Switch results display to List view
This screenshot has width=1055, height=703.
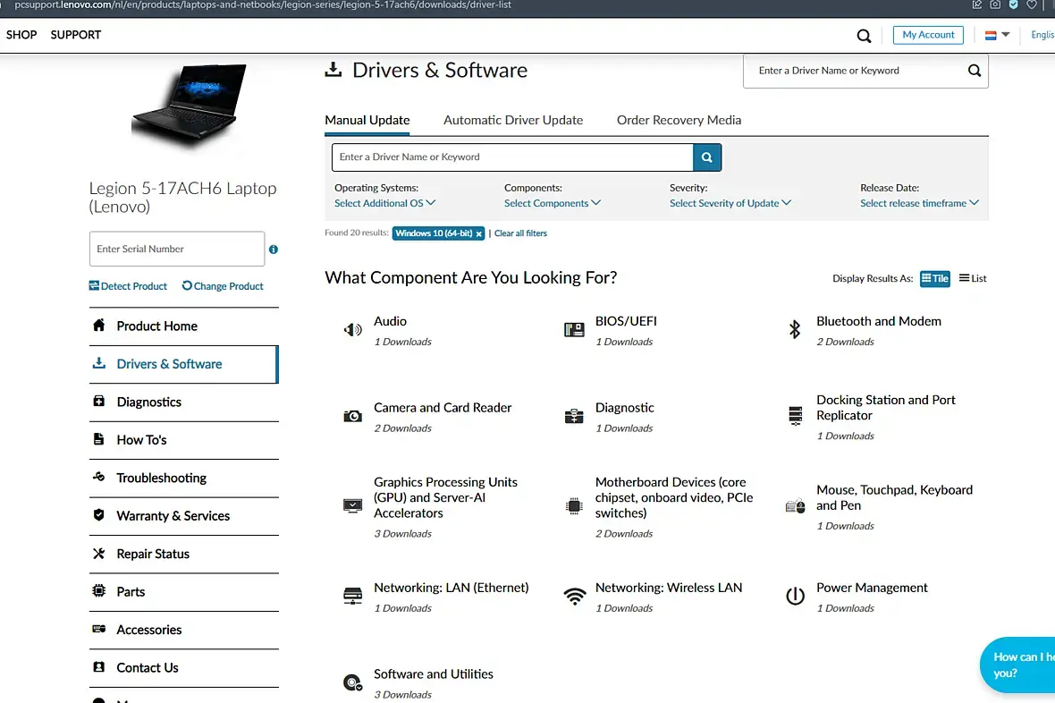[972, 278]
